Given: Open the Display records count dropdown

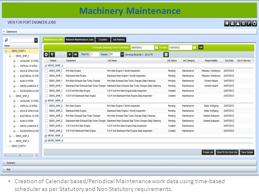Looking at the screenshot, I should [x=122, y=54].
